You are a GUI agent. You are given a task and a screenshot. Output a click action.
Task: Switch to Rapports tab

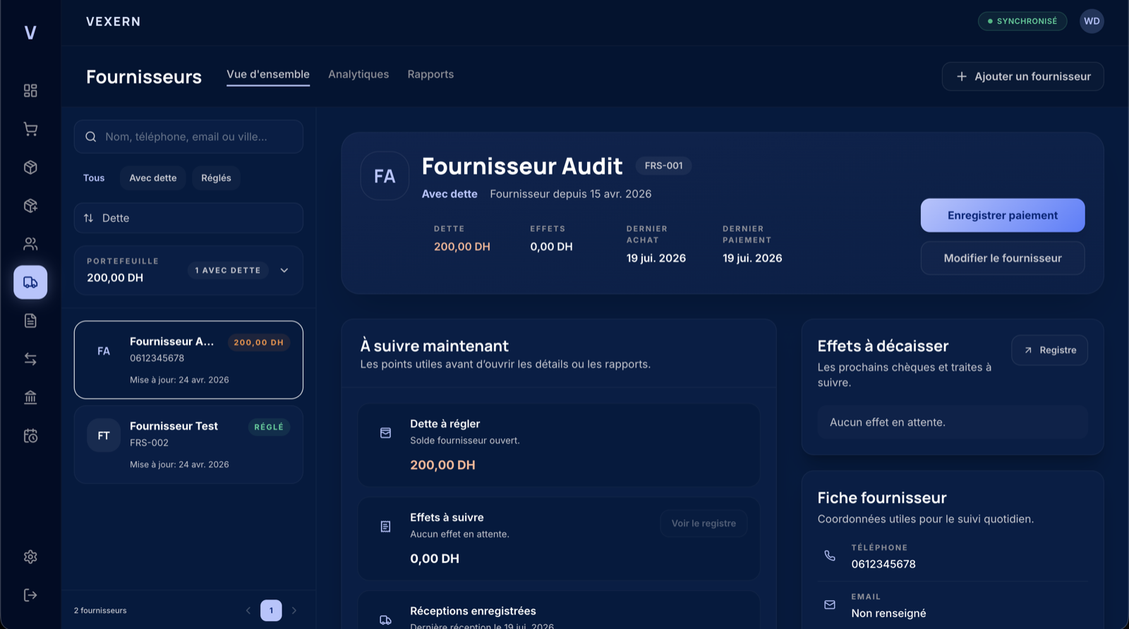[x=430, y=75]
